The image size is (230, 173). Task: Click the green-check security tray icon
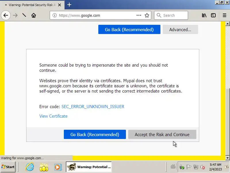click(182, 167)
